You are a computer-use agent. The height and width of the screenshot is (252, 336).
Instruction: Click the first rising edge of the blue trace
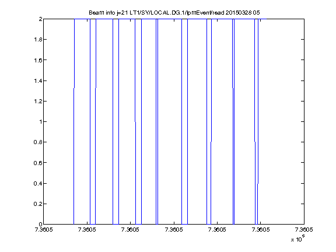74,121
